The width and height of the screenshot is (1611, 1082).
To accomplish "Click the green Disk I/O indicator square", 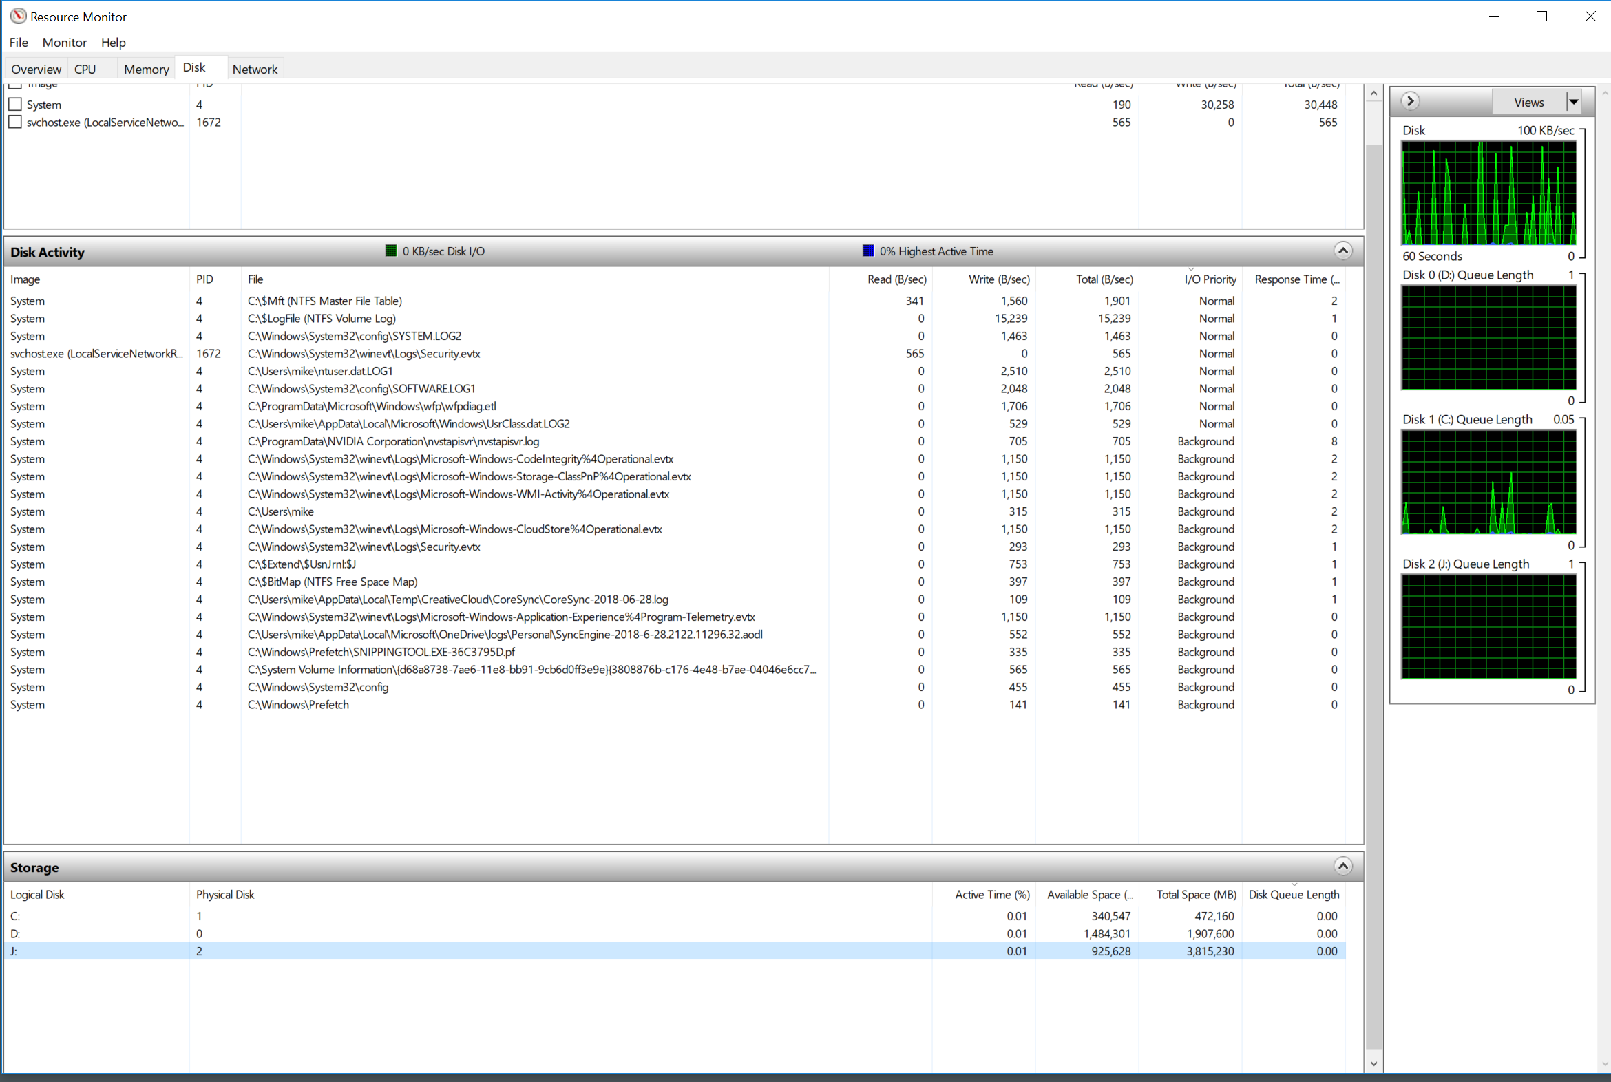I will point(390,251).
